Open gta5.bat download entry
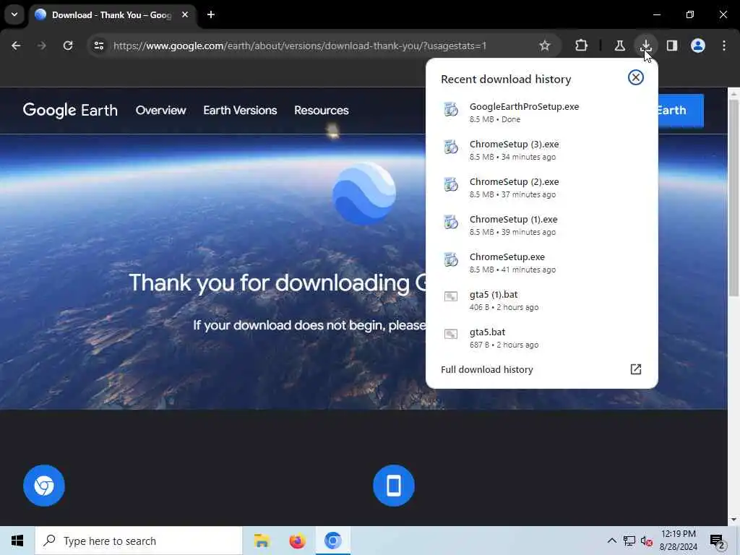This screenshot has width=740, height=555. pyautogui.click(x=541, y=338)
